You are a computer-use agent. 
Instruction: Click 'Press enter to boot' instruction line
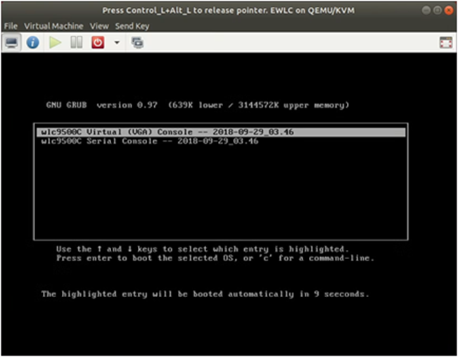(215, 258)
